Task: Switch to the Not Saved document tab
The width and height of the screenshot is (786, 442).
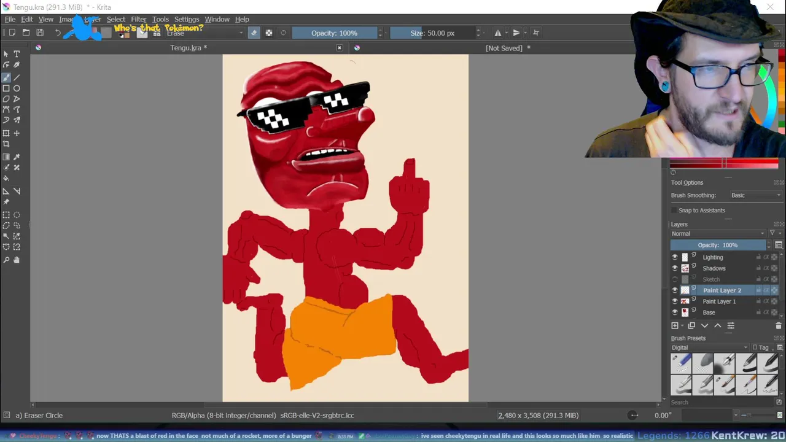Action: tap(508, 48)
